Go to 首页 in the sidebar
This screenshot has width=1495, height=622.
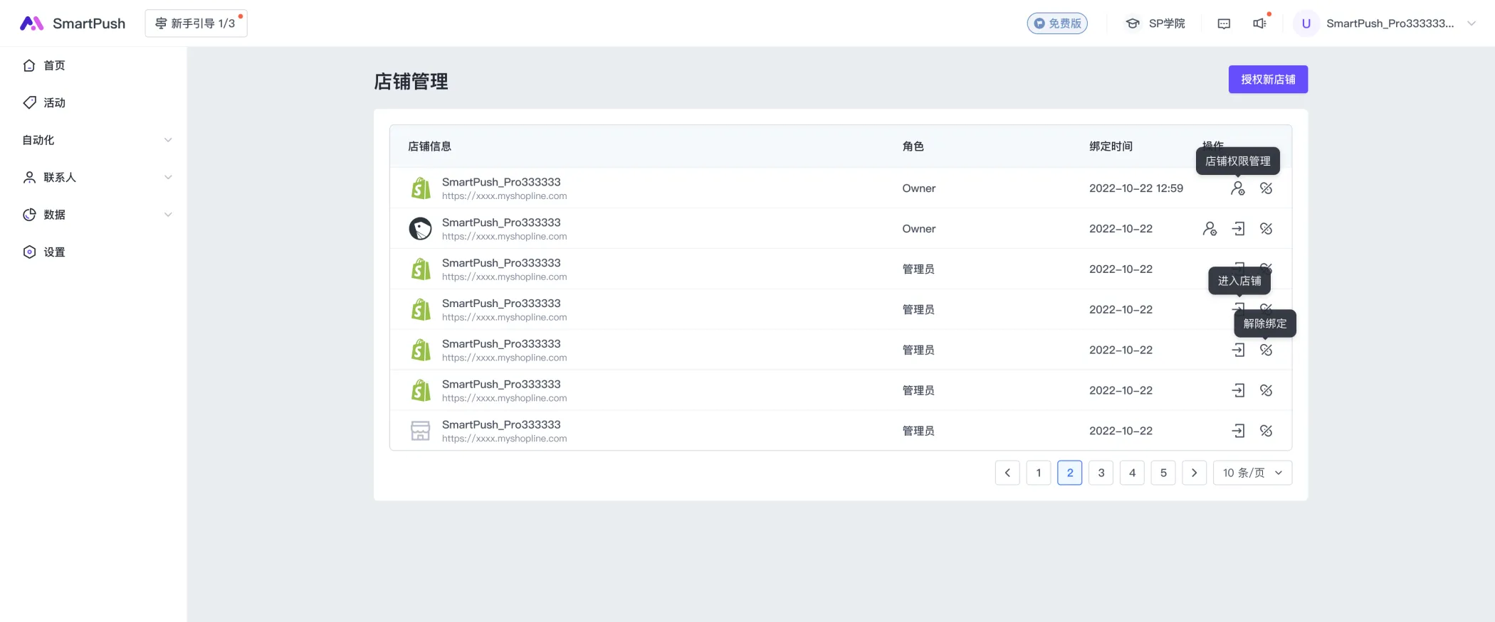[x=54, y=65]
